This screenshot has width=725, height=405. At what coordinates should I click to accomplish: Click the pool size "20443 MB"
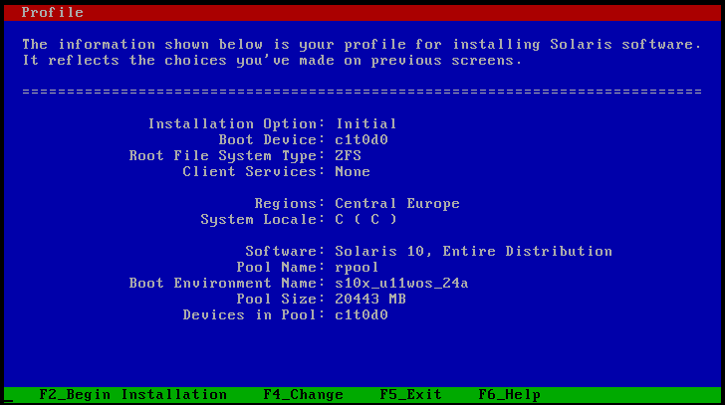click(370, 300)
